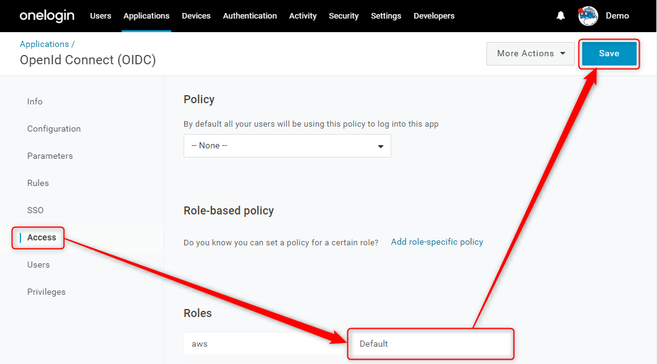Open the Developers menu
Image resolution: width=657 pixels, height=364 pixels.
point(434,16)
